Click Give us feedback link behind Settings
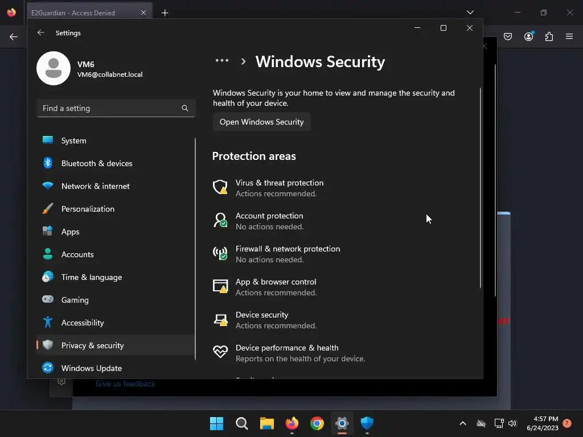The width and height of the screenshot is (583, 437). pyautogui.click(x=125, y=384)
